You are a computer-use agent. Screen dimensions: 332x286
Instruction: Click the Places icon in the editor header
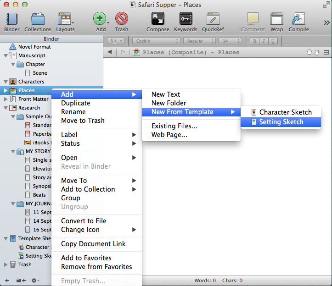click(136, 52)
